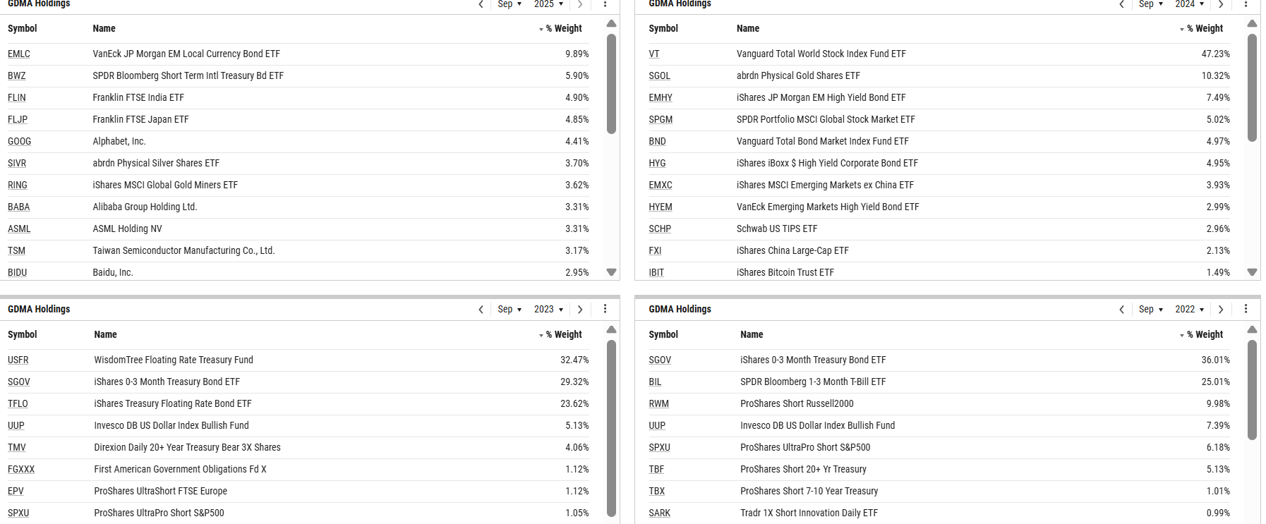Go to previous month in 2023 holdings panel

click(x=481, y=310)
